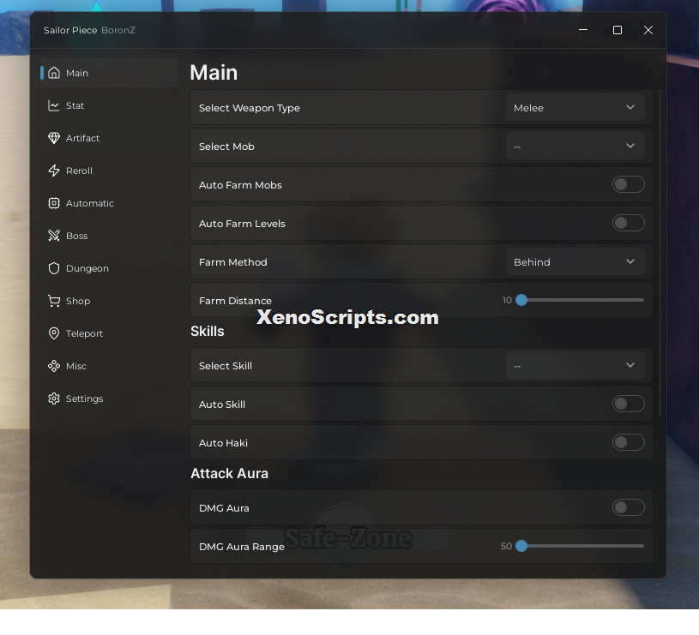Enable the Auto Farm Mobs toggle
Viewport: 699px width, 635px height.
point(628,184)
